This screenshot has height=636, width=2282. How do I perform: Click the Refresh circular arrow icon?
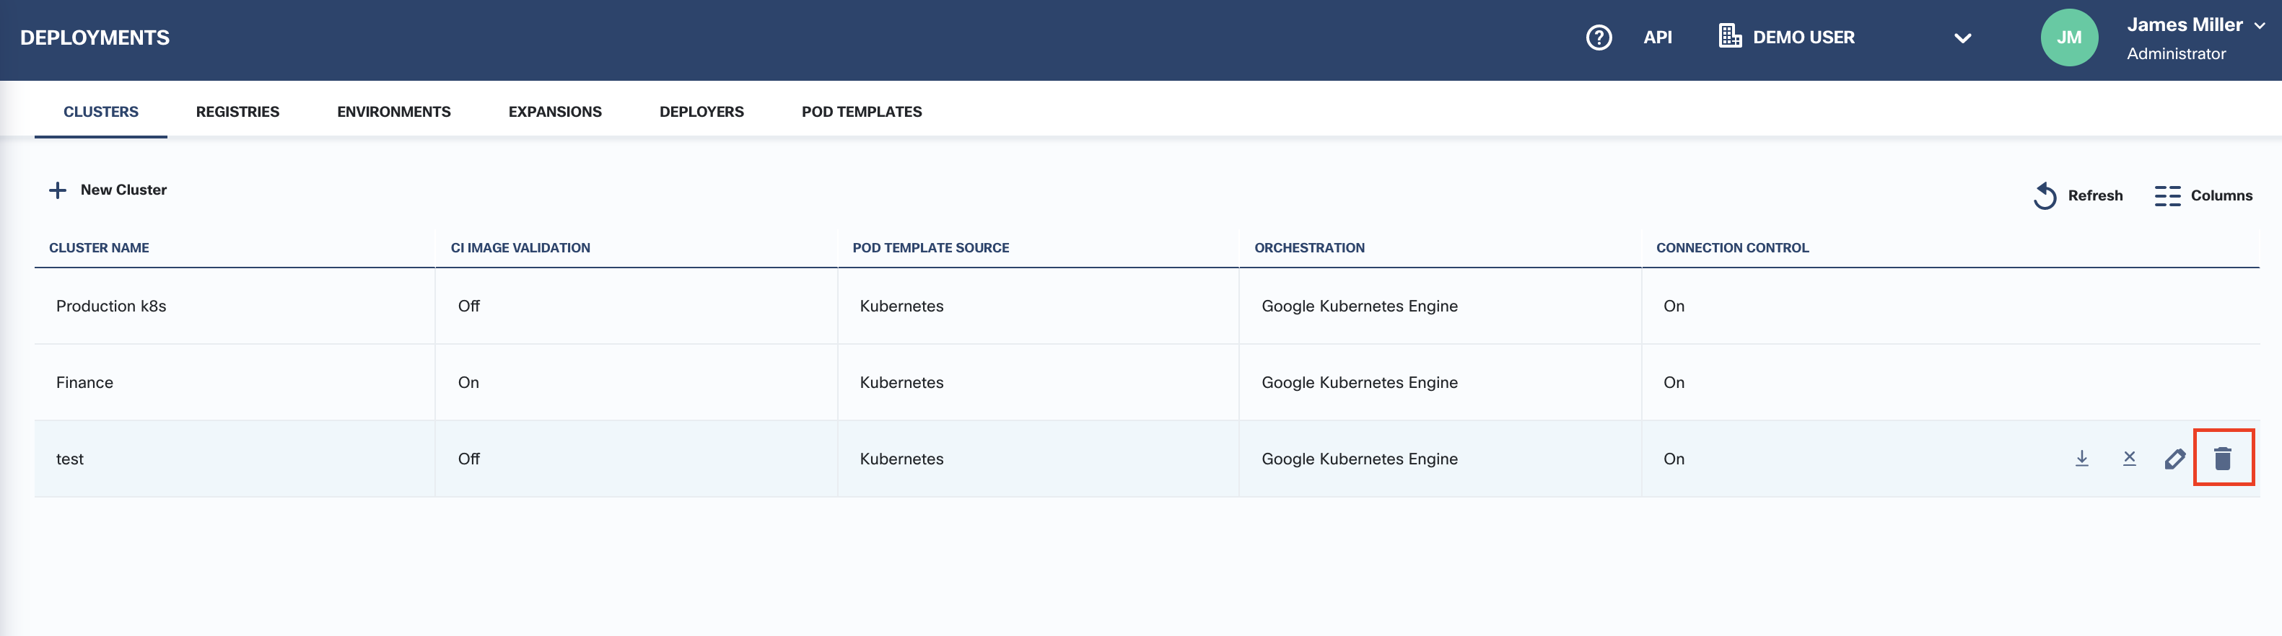2045,195
